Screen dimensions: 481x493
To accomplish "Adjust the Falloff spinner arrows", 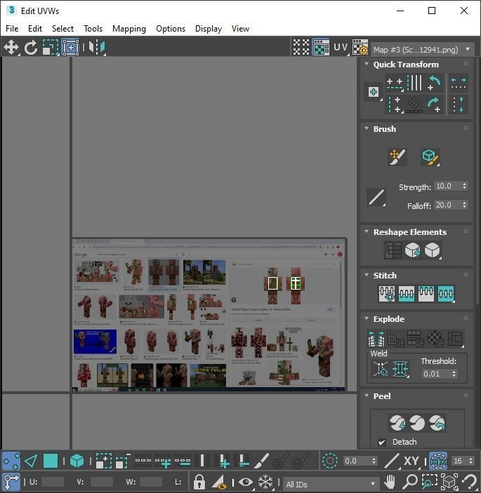I will point(465,205).
